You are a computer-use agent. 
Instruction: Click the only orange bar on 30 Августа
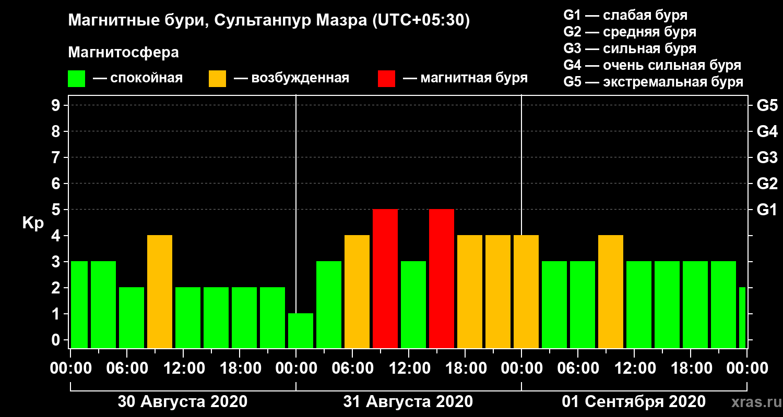click(160, 292)
